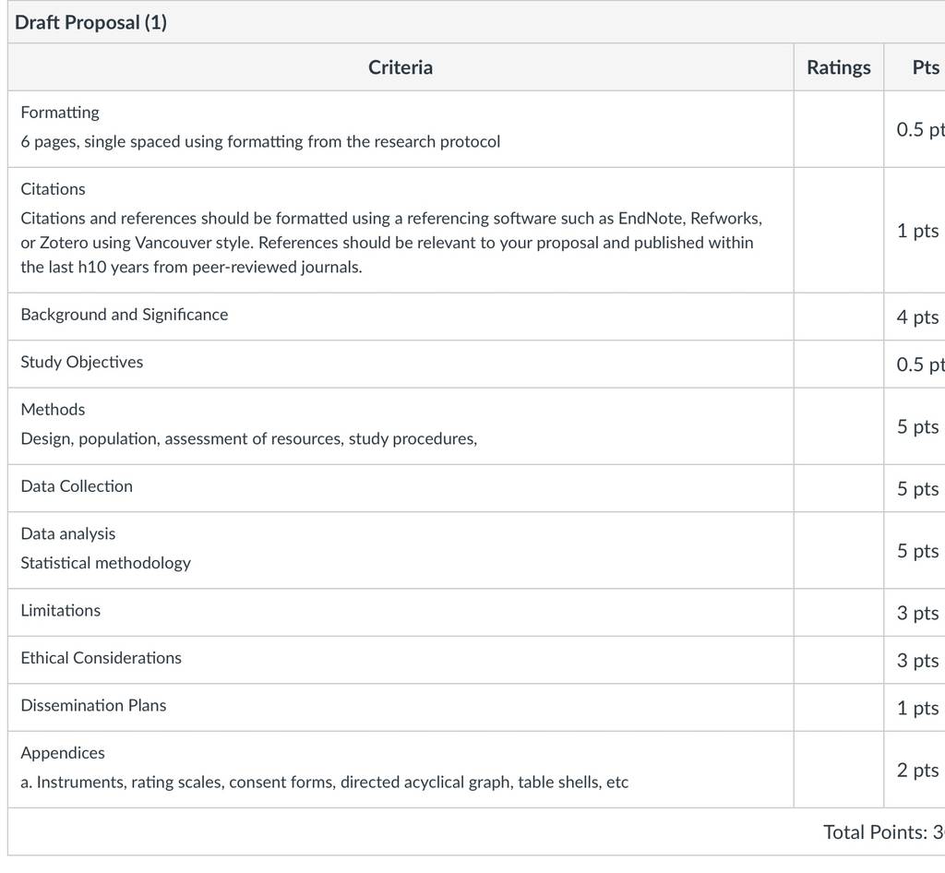Viewport: 945px width, 873px height.
Task: Click the Ethical Considerations criterion
Action: click(x=101, y=658)
